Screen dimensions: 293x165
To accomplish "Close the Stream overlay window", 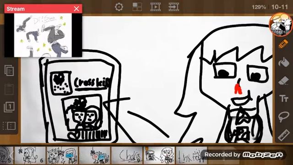I will pos(76,9).
